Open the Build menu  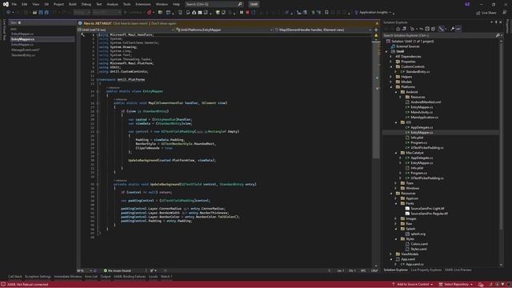click(x=73, y=4)
